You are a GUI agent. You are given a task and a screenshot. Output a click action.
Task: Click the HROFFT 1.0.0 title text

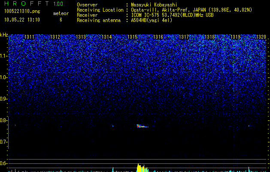coord(33,3)
